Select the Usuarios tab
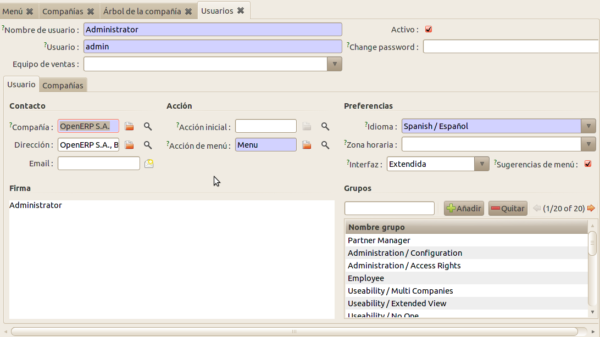The width and height of the screenshot is (600, 337). [x=217, y=10]
